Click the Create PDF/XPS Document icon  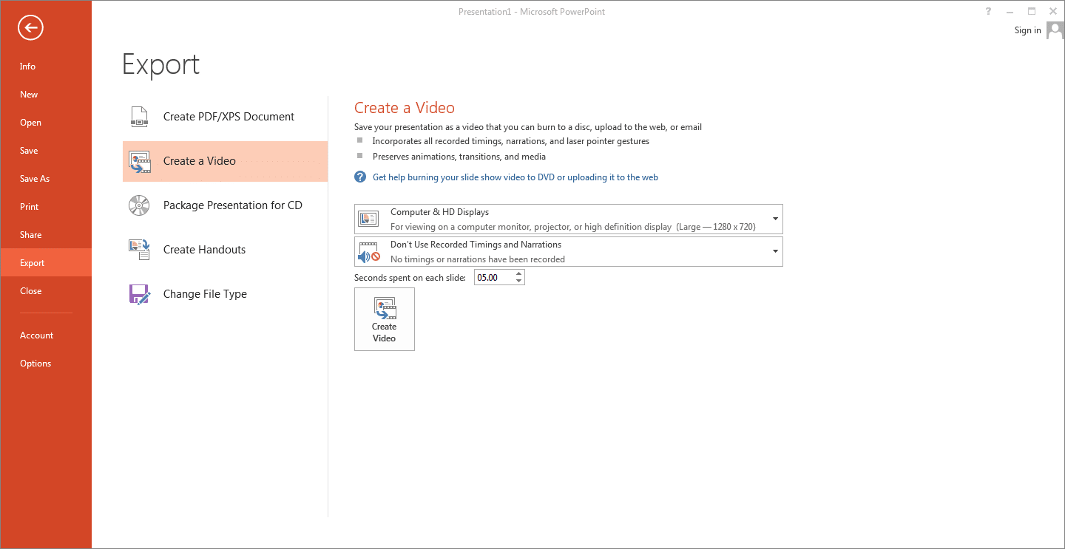point(140,117)
